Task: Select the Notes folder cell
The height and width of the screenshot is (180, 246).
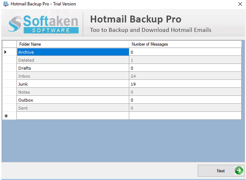Action: 73,92
